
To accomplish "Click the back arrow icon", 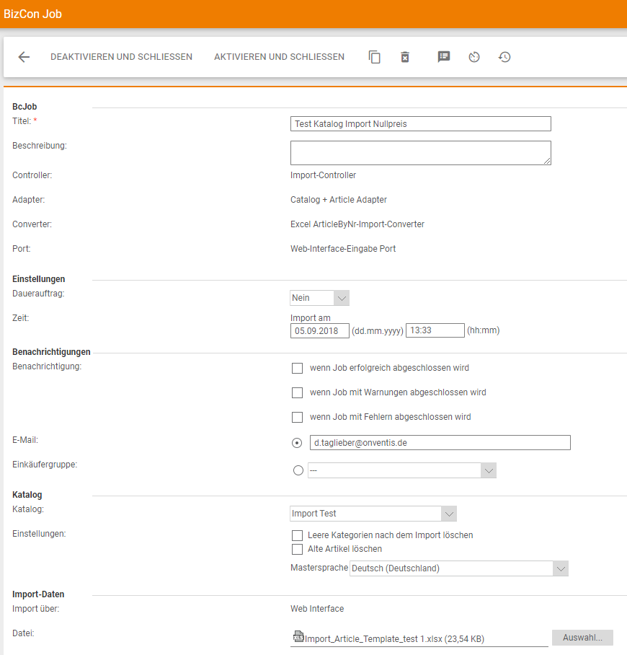I will coord(24,57).
